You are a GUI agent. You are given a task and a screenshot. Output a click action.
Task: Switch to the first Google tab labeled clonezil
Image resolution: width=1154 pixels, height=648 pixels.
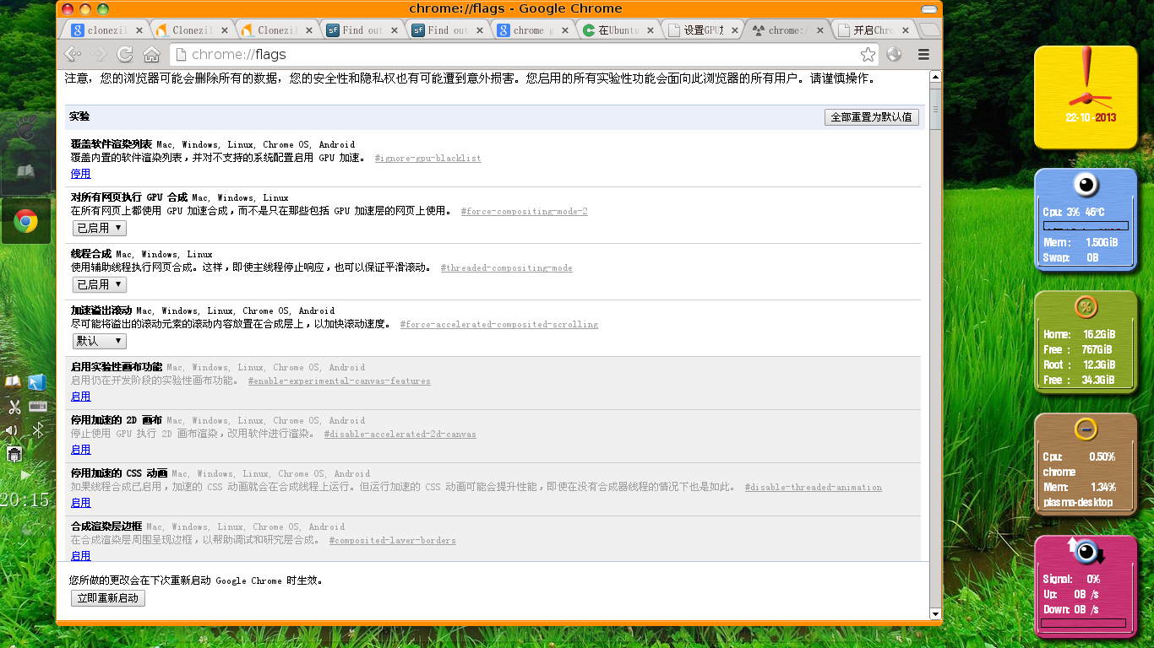point(107,30)
